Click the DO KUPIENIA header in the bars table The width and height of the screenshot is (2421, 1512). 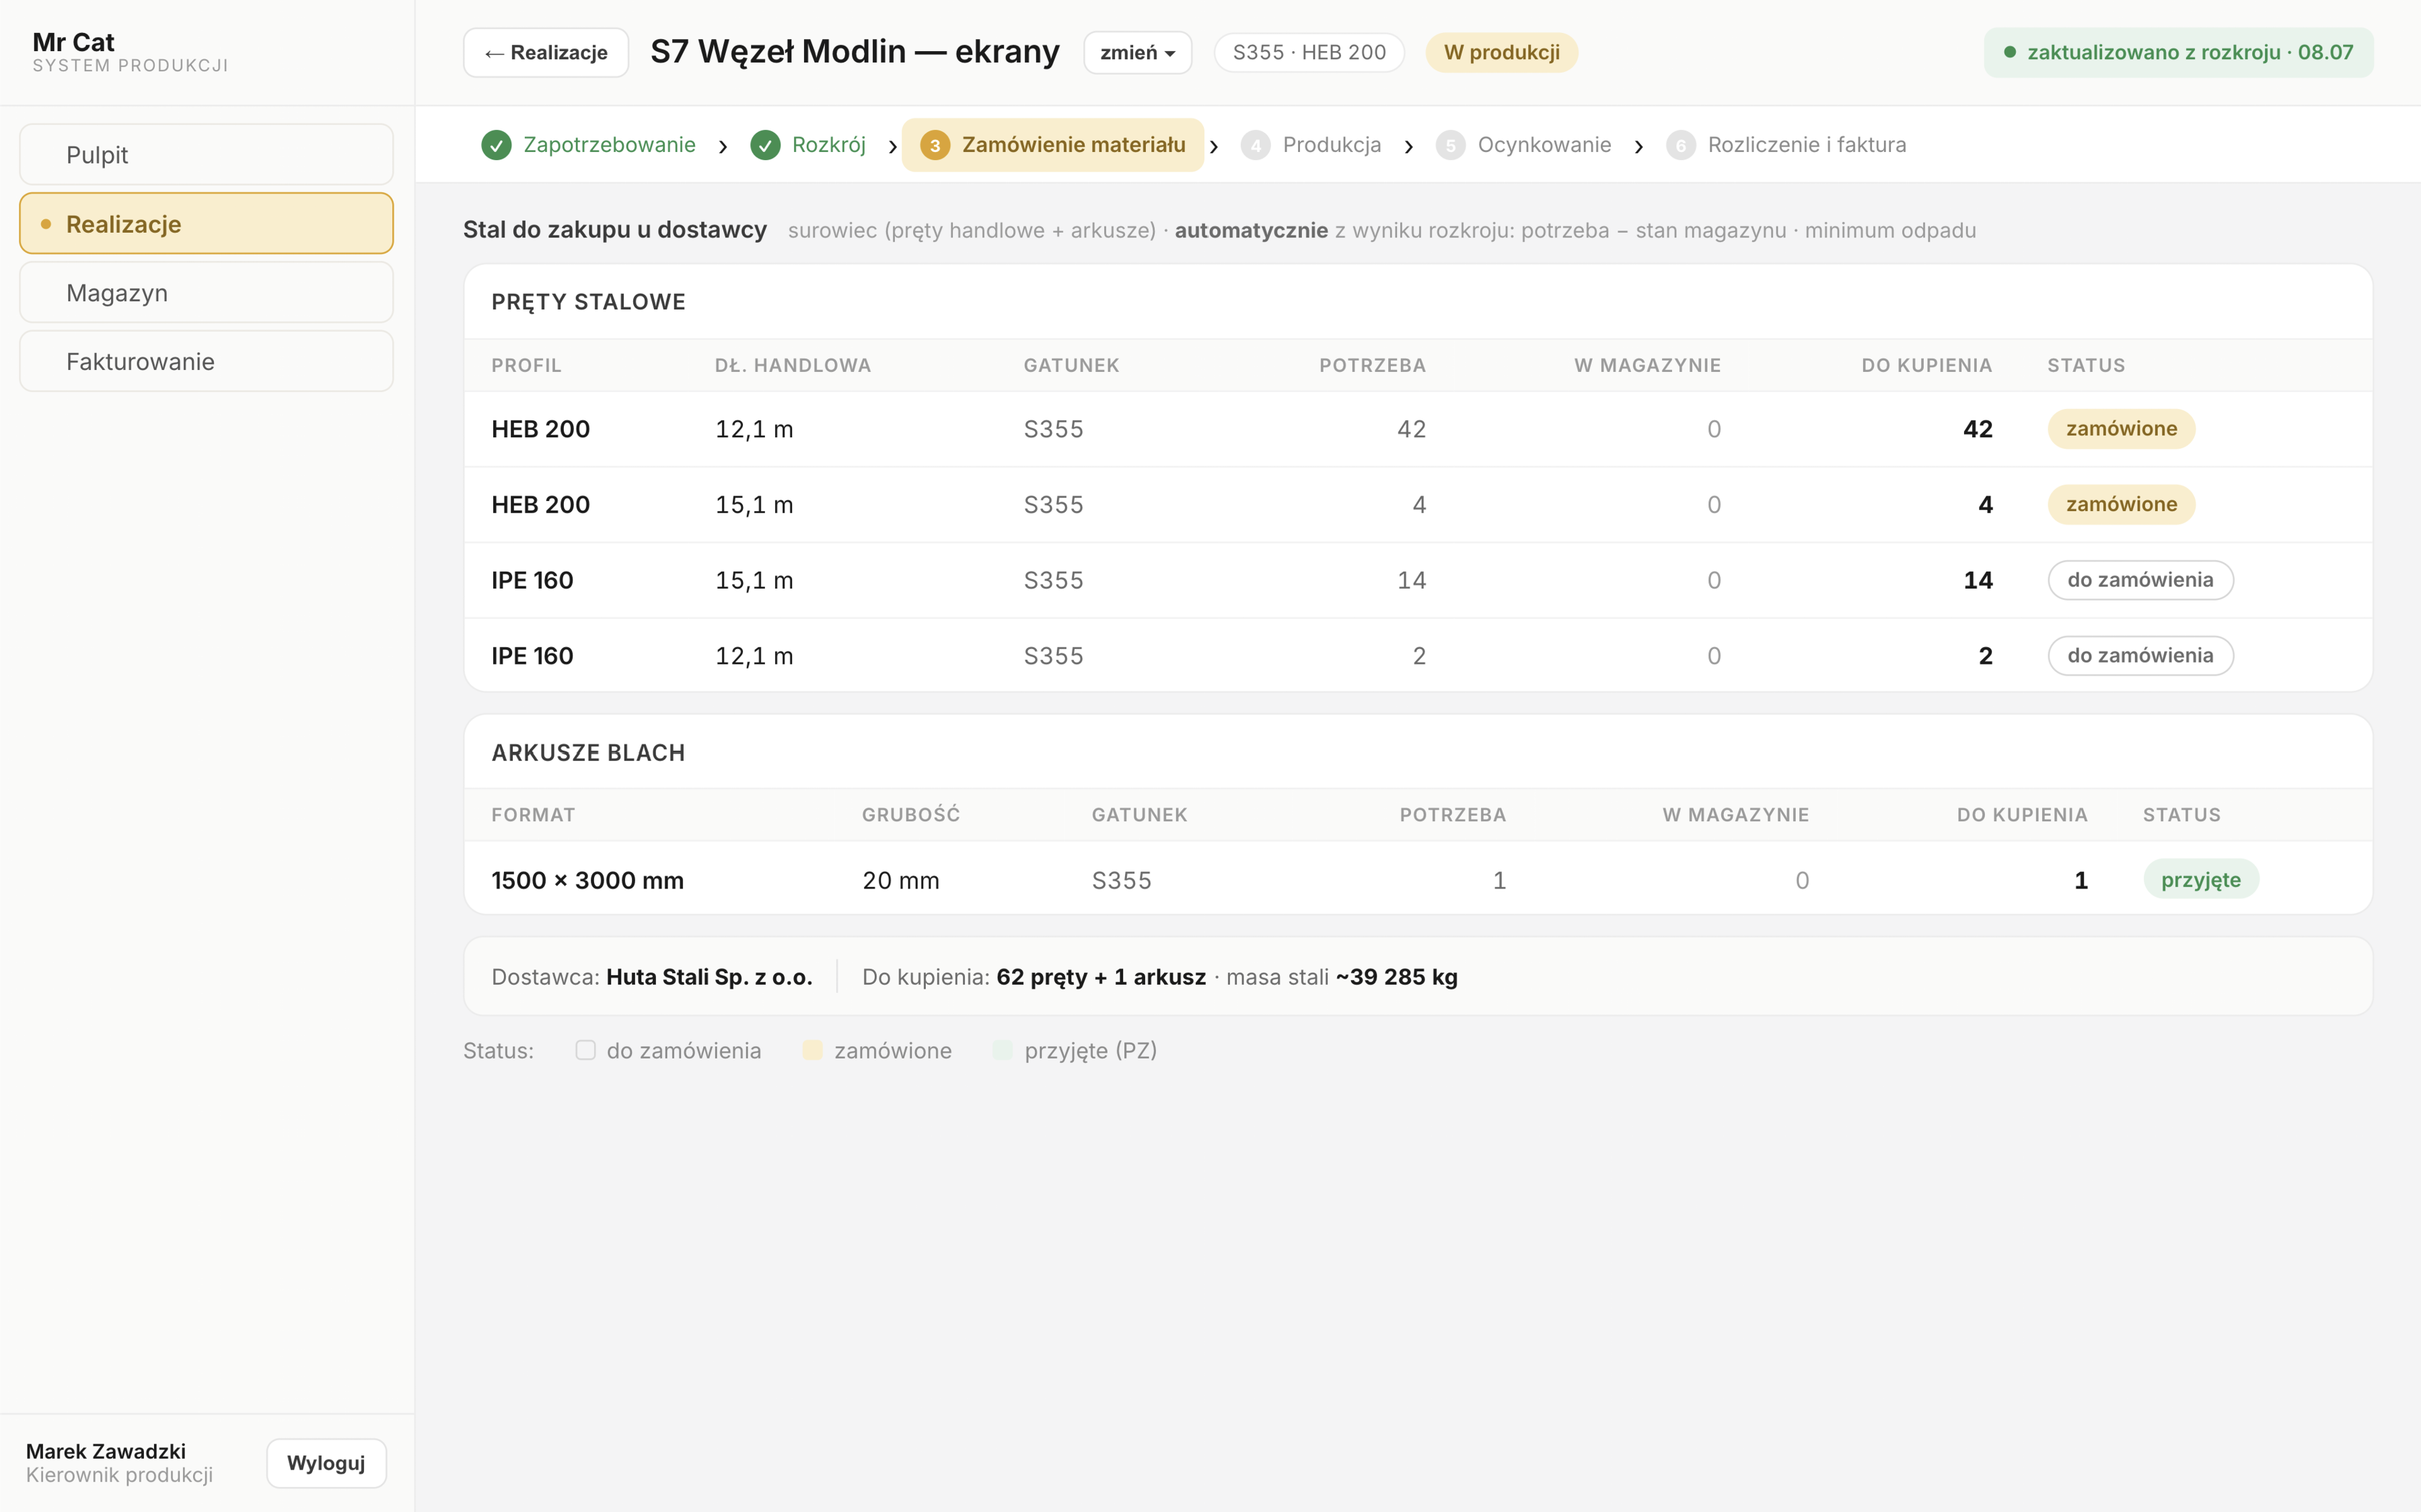coord(1926,365)
